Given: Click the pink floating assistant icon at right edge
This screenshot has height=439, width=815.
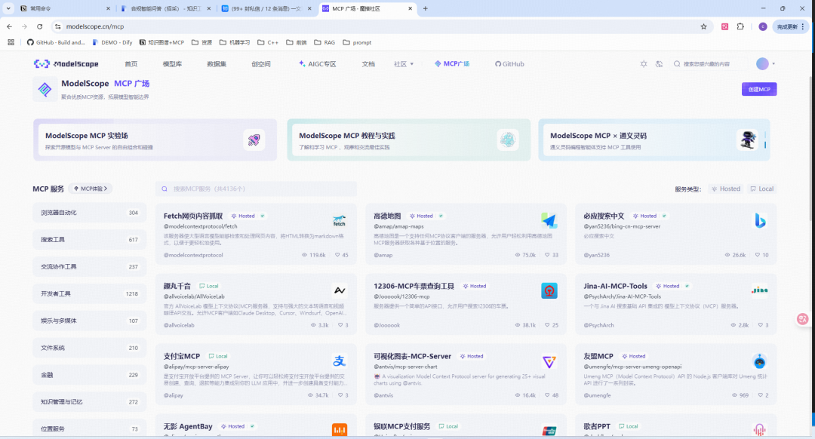Looking at the screenshot, I should 802,319.
